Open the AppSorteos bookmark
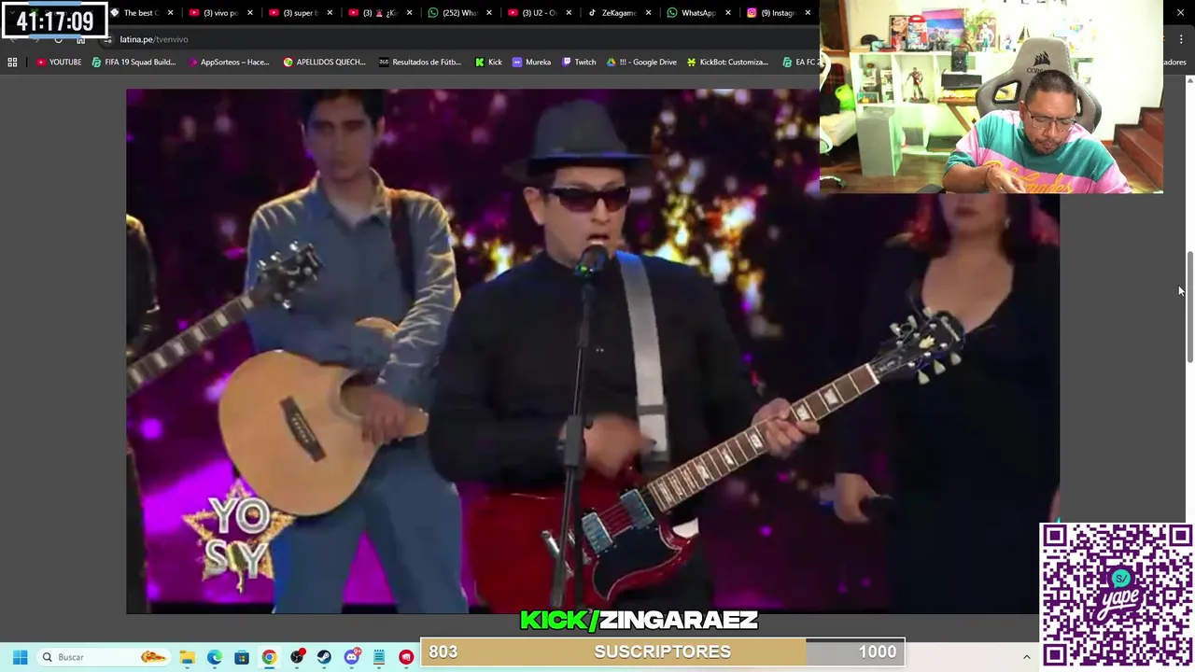Viewport: 1195px width, 672px height. (229, 62)
